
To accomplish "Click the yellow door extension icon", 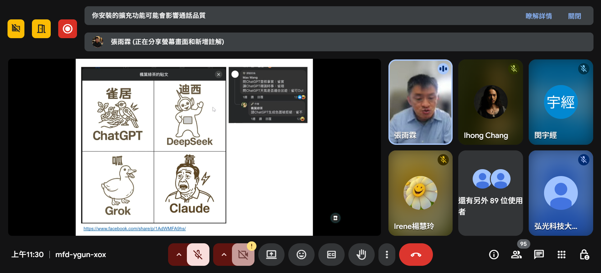I will [41, 29].
